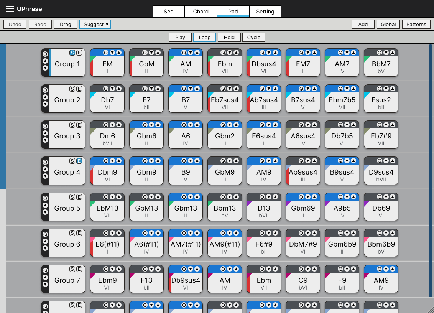
Task: Click the up arrow on Group 2
Action: tap(45, 97)
